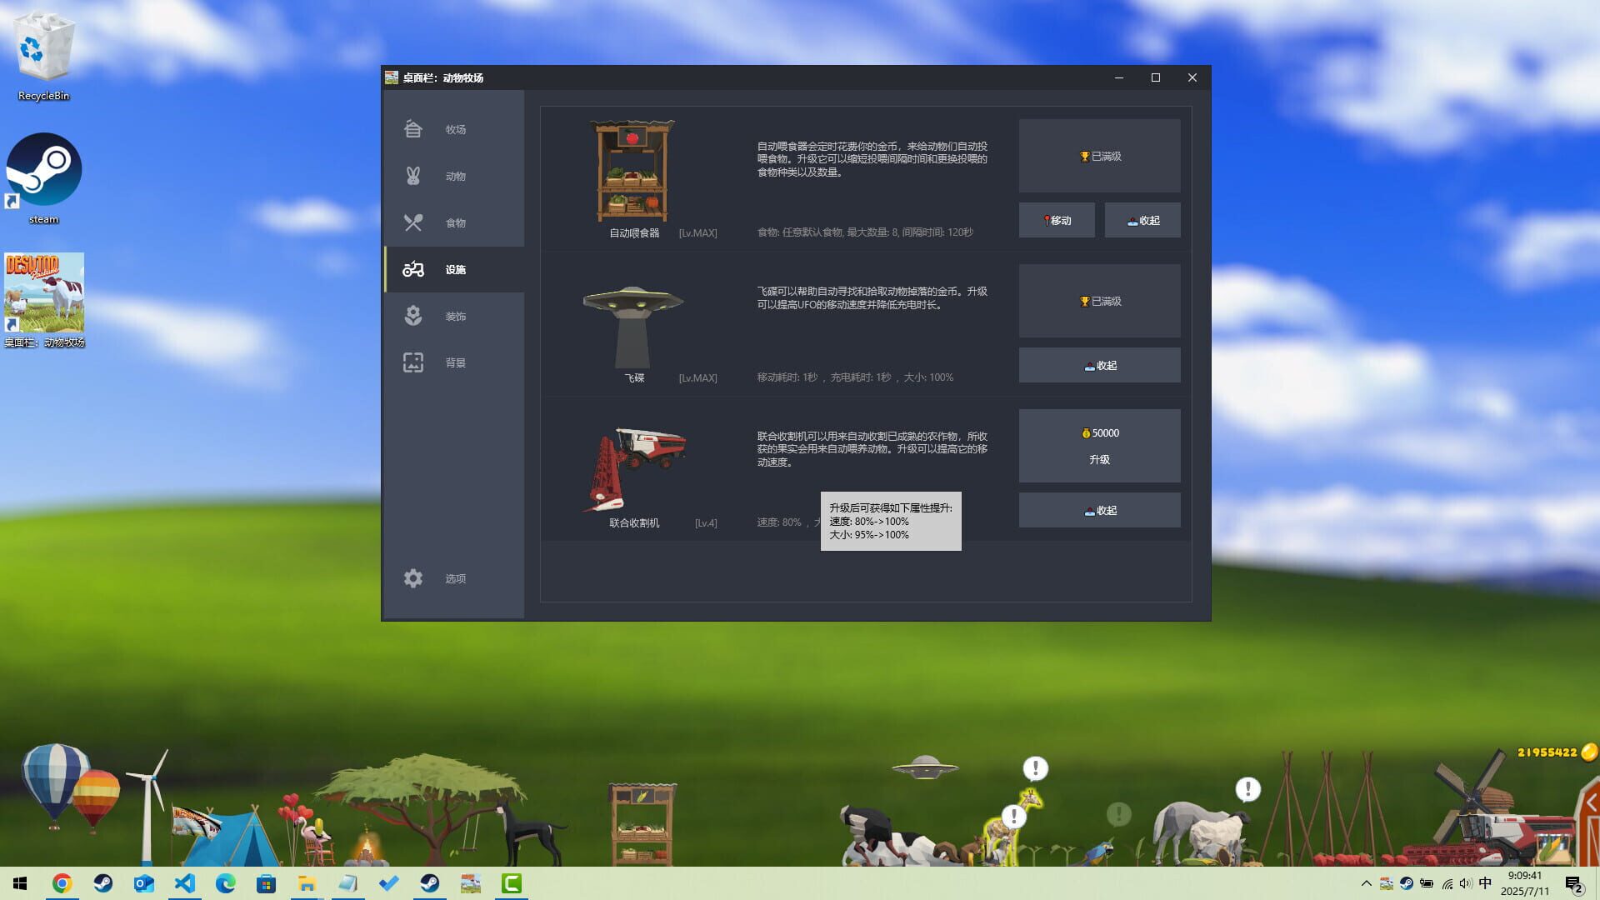Open Camtasia from the taskbar
Screen dimensions: 1600x900
(512, 882)
